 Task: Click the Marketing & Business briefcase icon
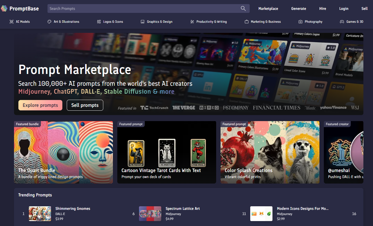(x=246, y=22)
